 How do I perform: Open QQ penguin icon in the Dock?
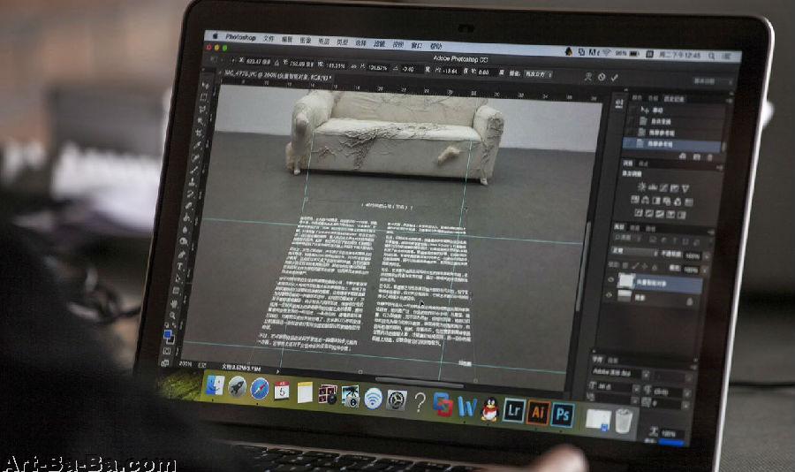[489, 408]
